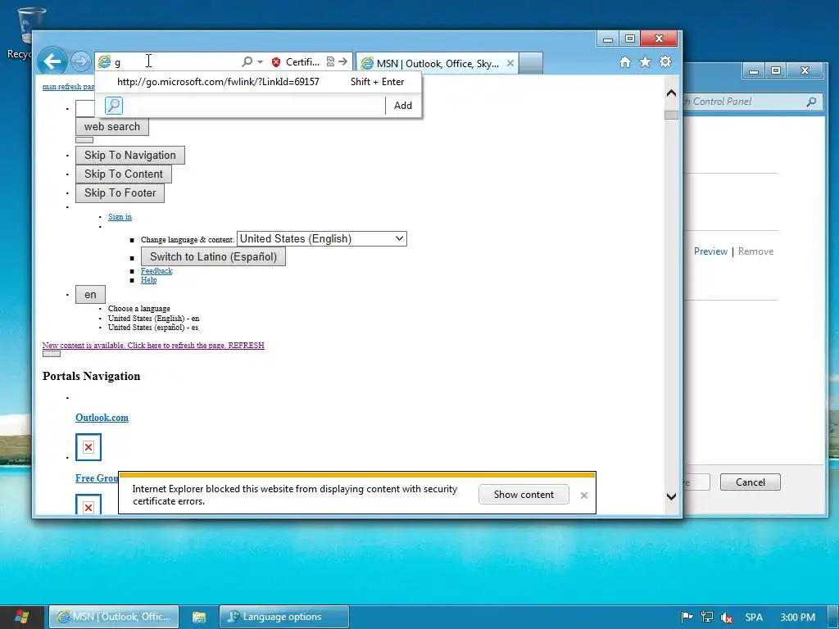The width and height of the screenshot is (839, 629).
Task: Open the Favorites star icon
Action: click(x=646, y=62)
